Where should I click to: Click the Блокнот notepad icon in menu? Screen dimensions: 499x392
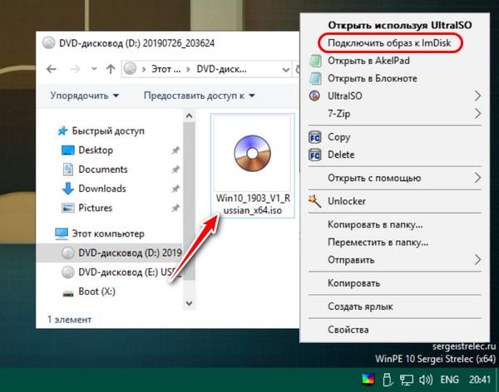coord(314,78)
